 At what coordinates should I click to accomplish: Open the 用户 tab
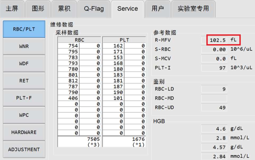coord(158,9)
